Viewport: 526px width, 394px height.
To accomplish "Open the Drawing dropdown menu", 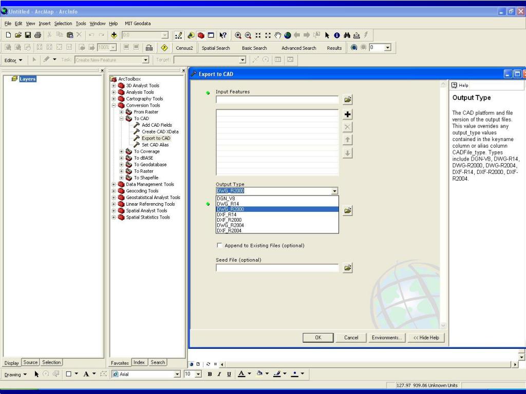I will coord(15,374).
